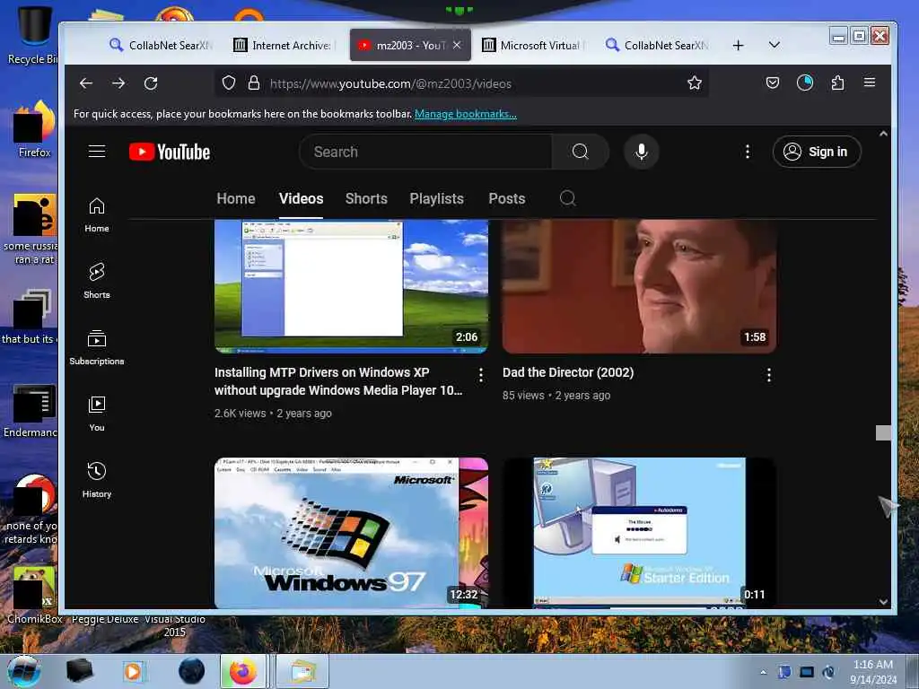Play the Windows 97 video thumbnail
The width and height of the screenshot is (919, 689).
[x=351, y=533]
